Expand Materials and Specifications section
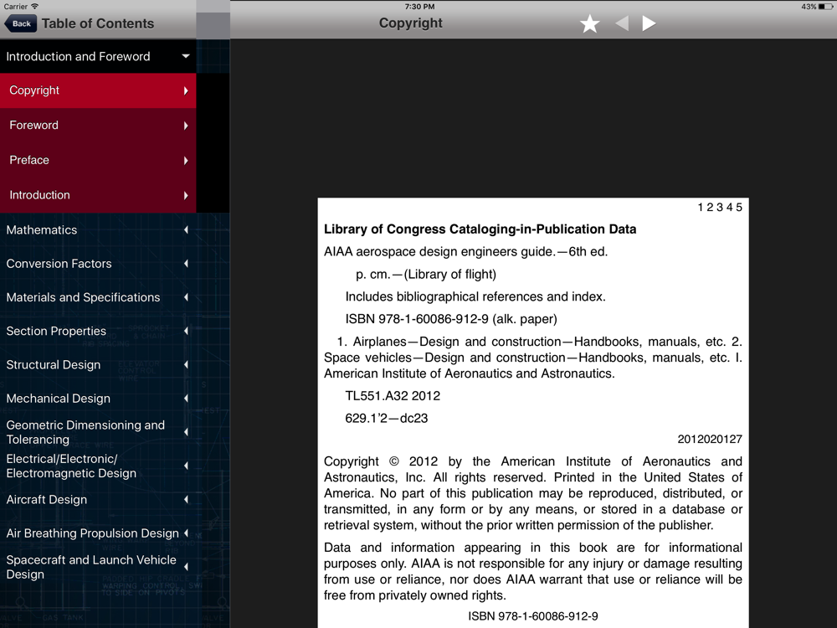Viewport: 837px width, 628px height. click(x=98, y=297)
